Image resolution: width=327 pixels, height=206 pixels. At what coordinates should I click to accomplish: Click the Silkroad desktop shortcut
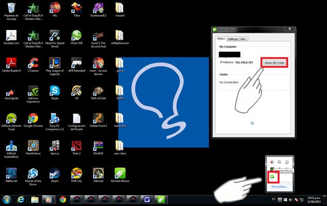click(98, 175)
